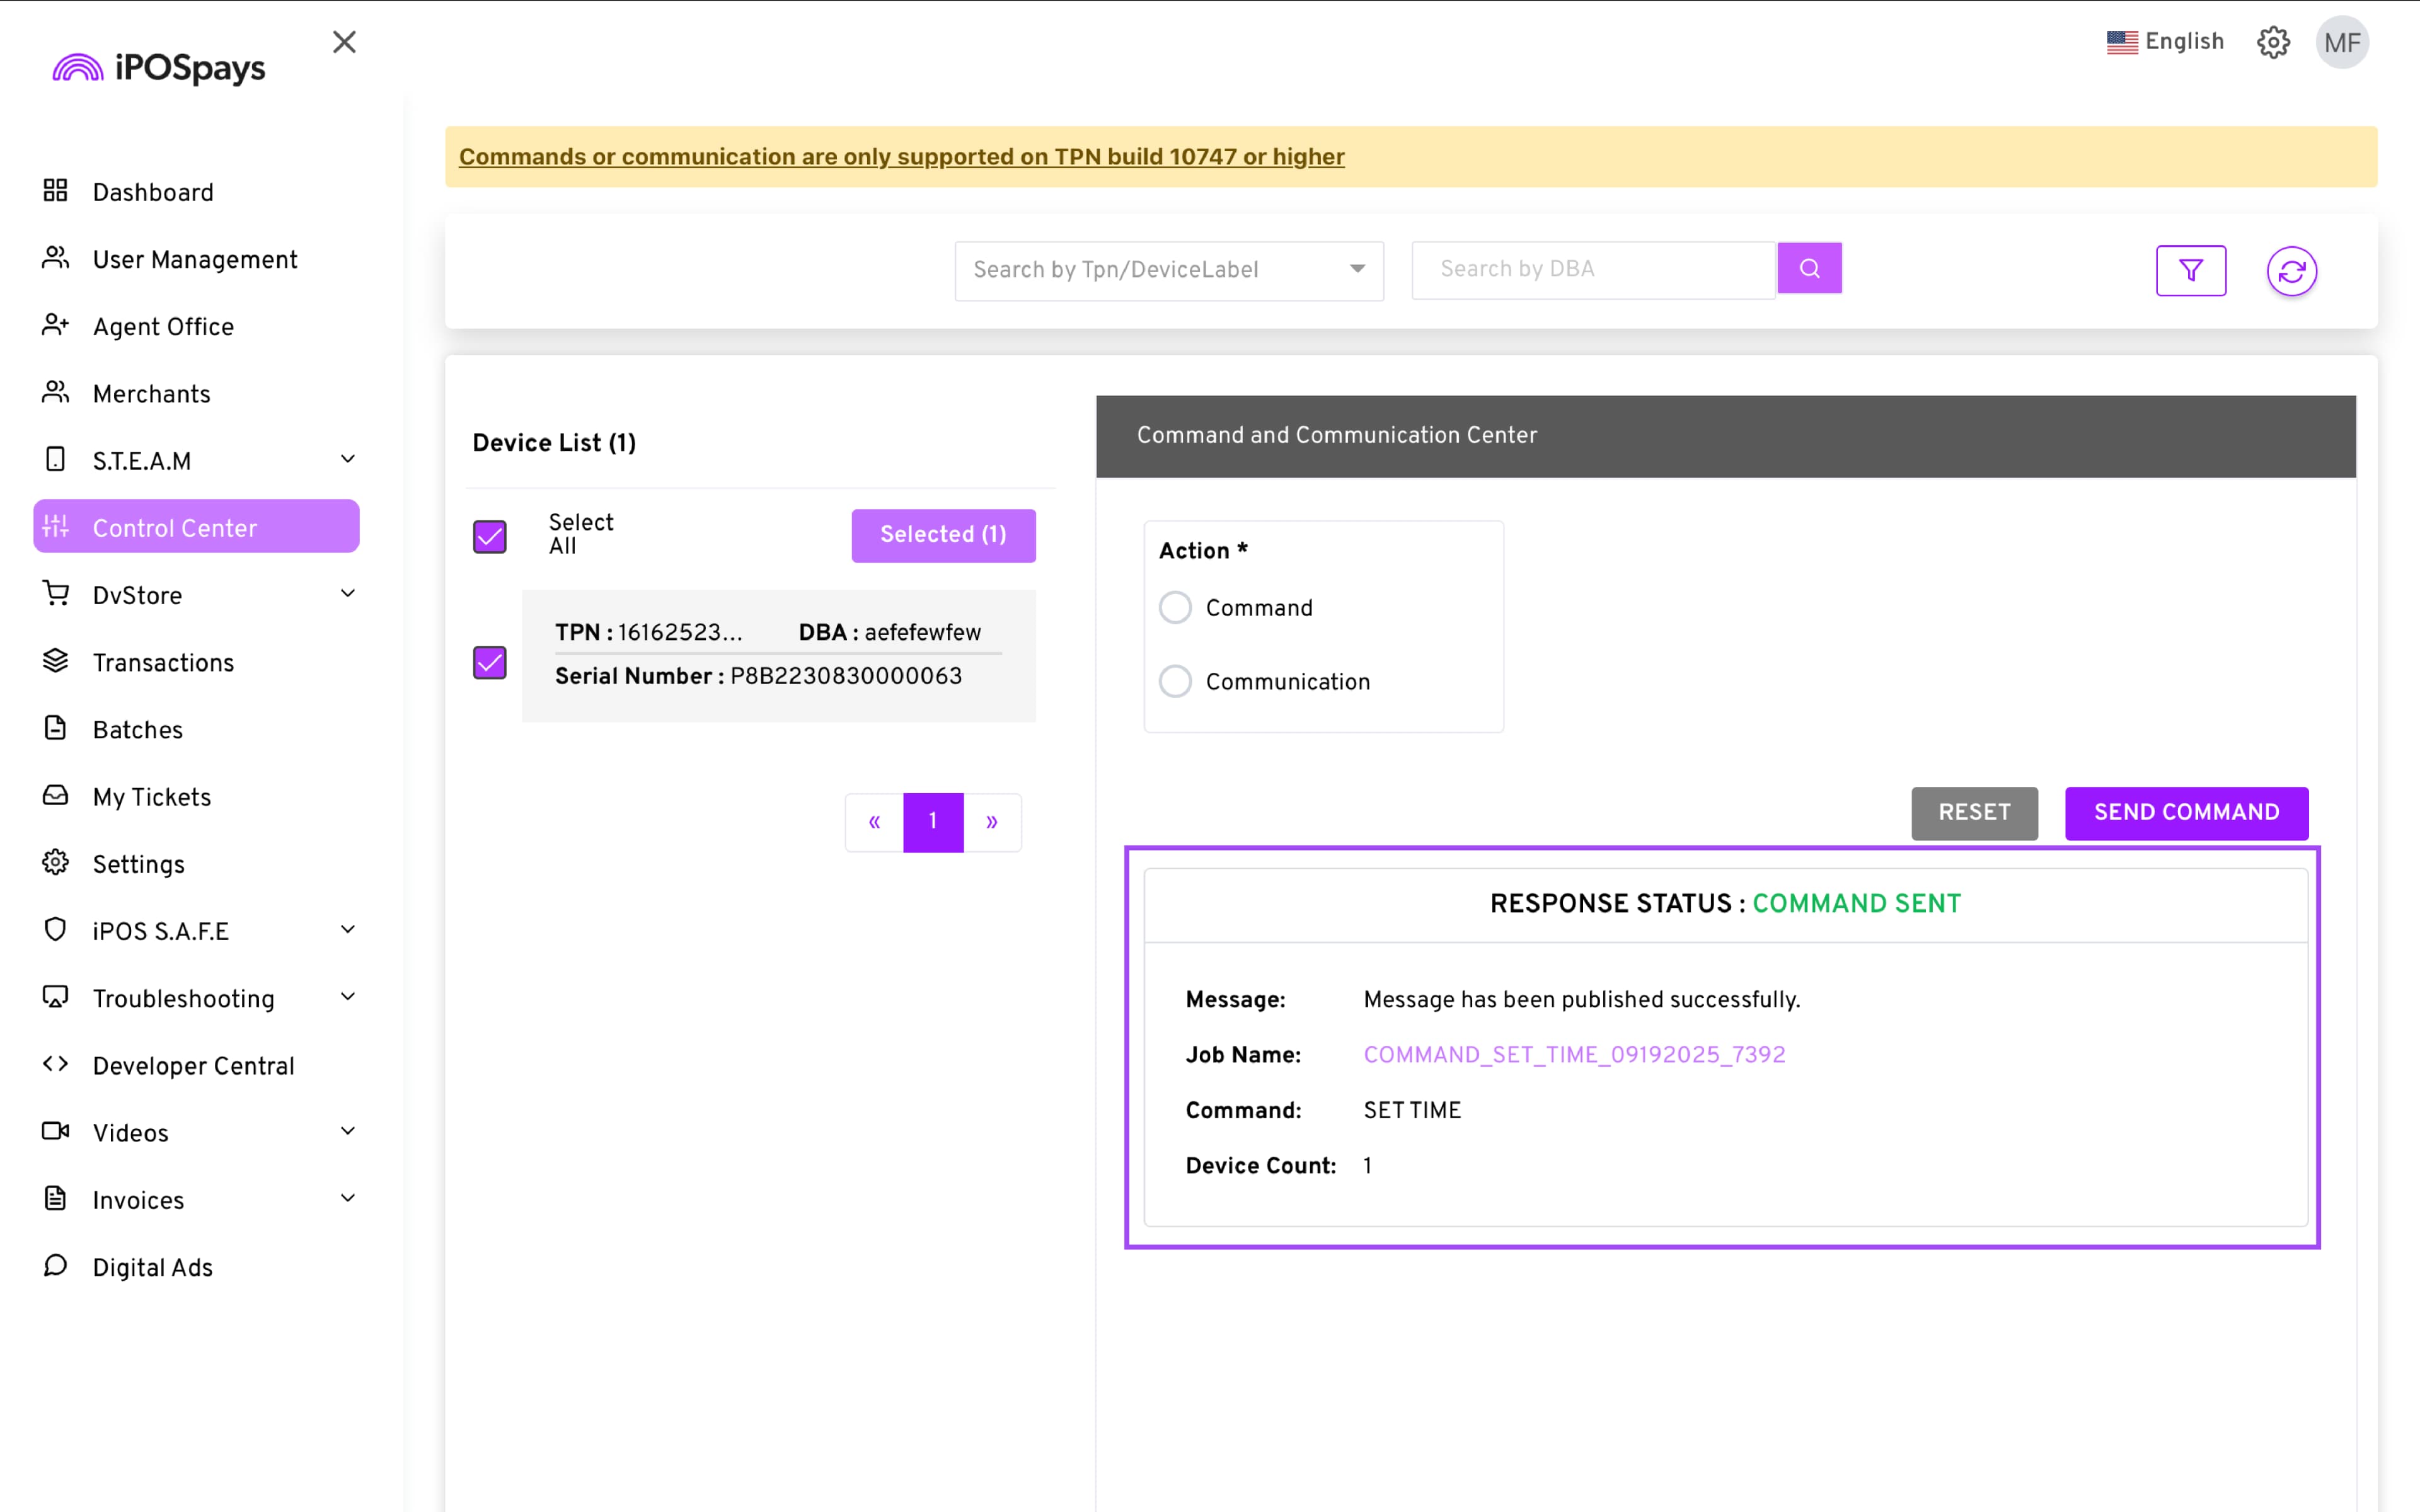Image resolution: width=2420 pixels, height=1512 pixels.
Task: Click the purple magnifier search button
Action: [1809, 268]
